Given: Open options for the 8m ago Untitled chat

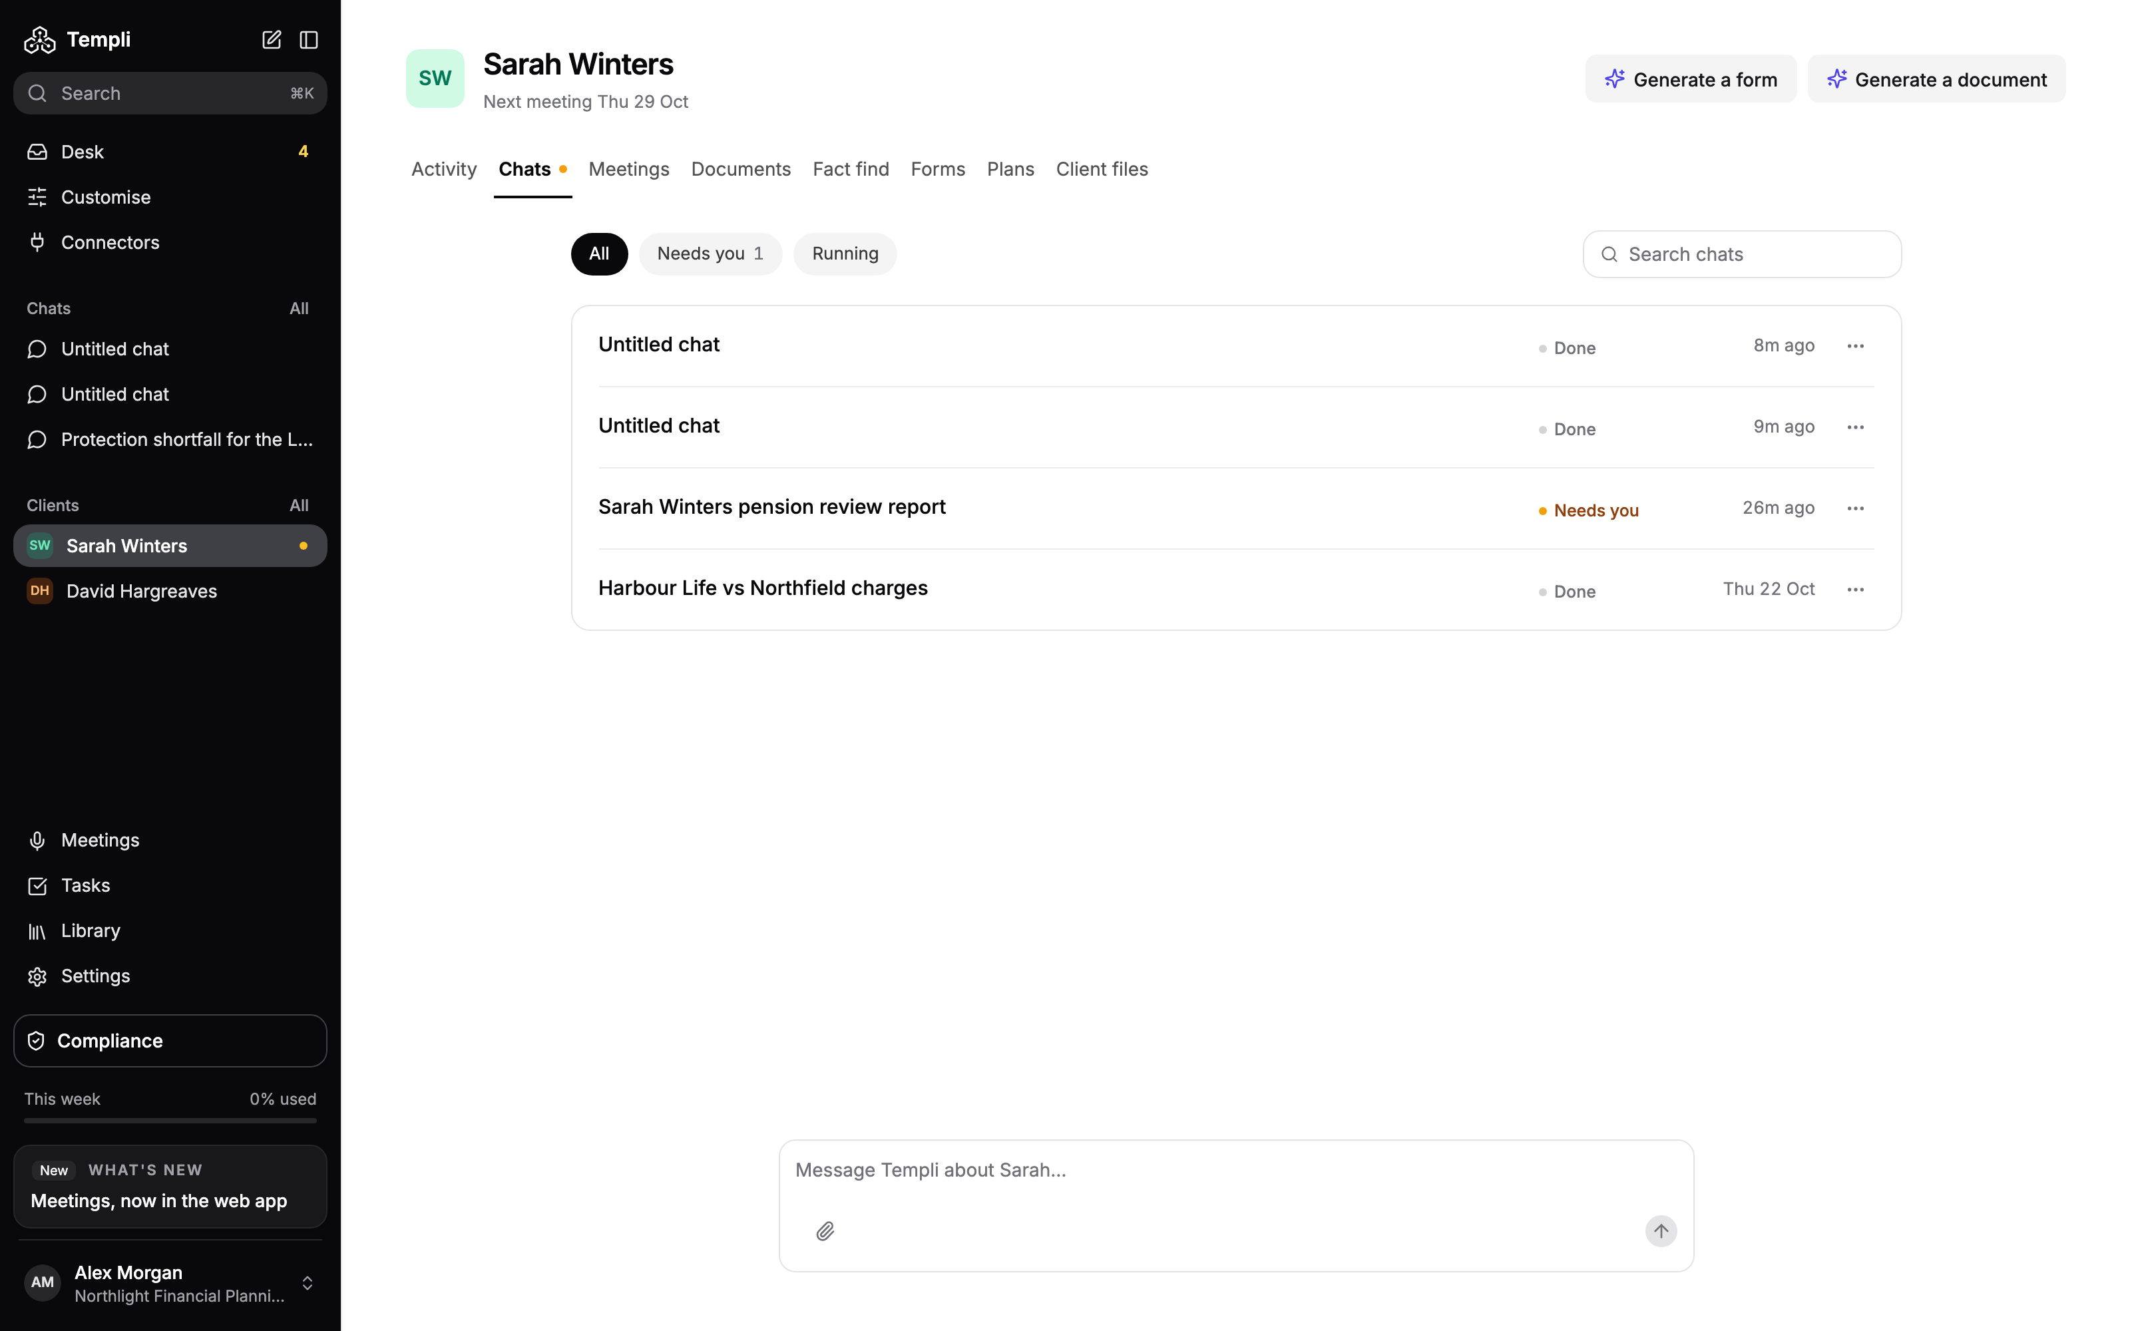Looking at the screenshot, I should [x=1855, y=346].
